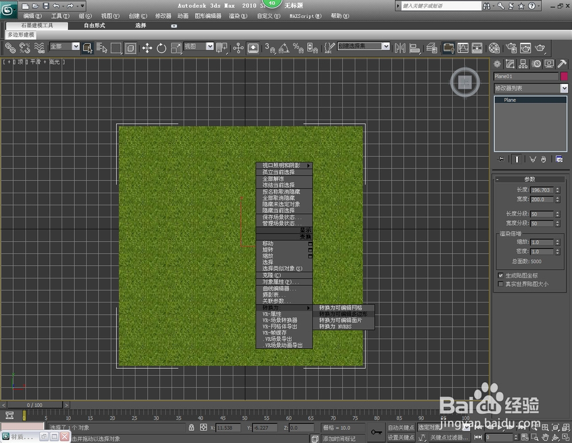Switch to Motion command panel tab

pyautogui.click(x=537, y=64)
